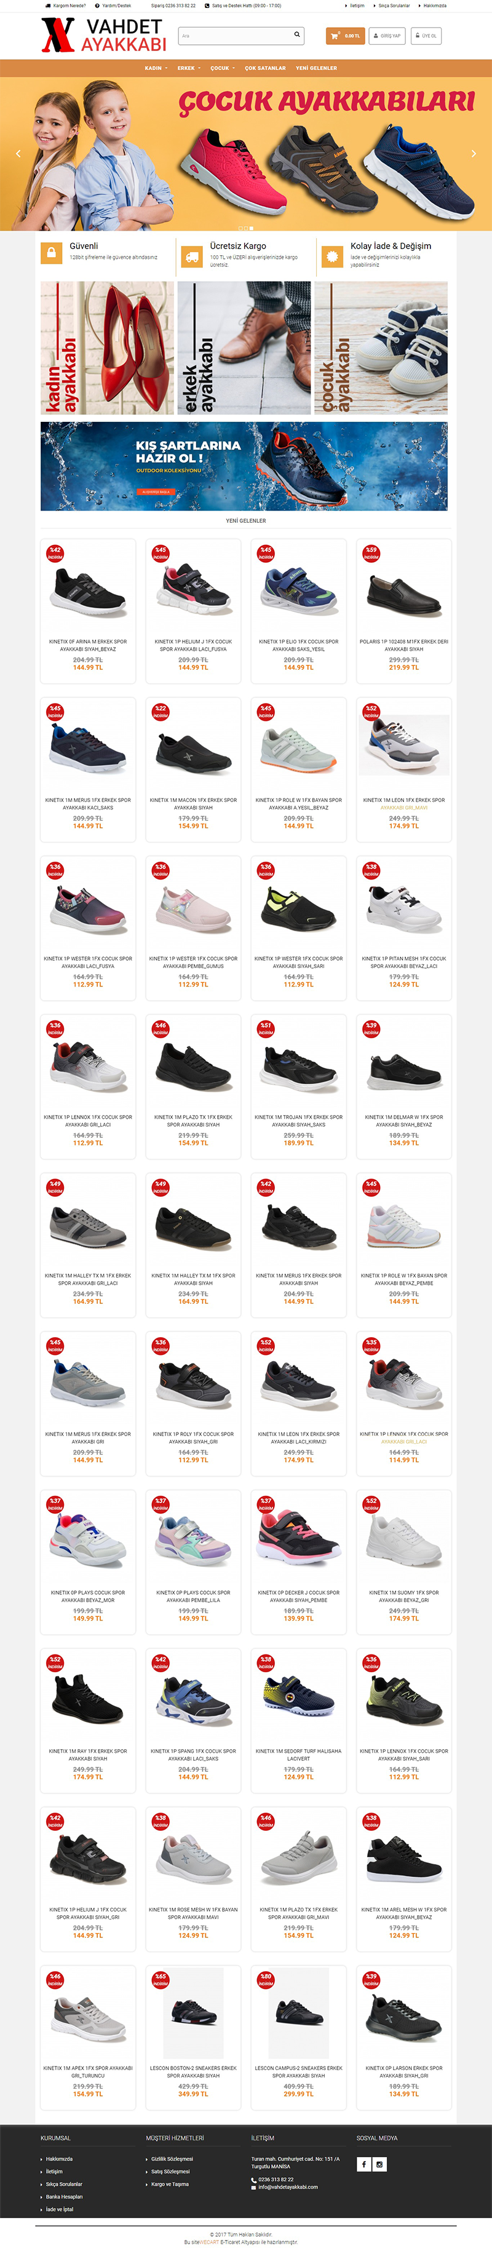Expand the ERKEK menu dropdown
492x2267 pixels.
tap(188, 68)
